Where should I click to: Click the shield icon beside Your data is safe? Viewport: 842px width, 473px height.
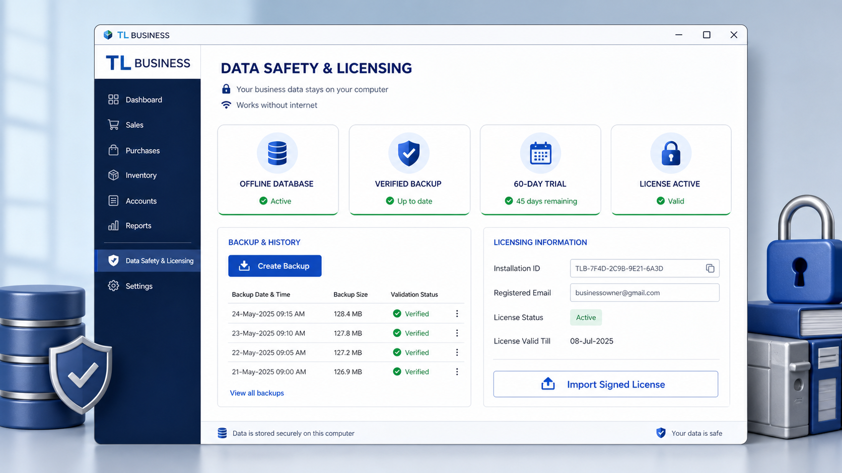661,433
